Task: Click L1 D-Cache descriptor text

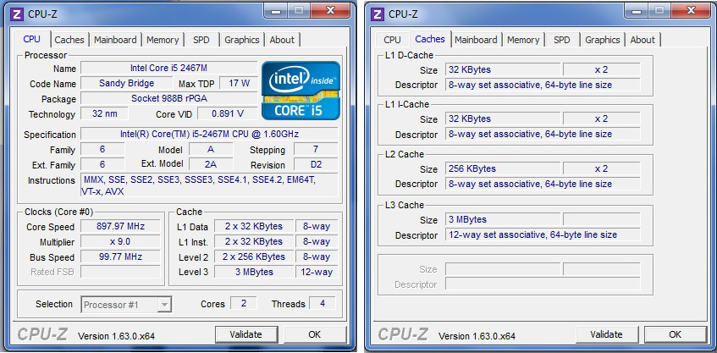Action: click(x=543, y=85)
